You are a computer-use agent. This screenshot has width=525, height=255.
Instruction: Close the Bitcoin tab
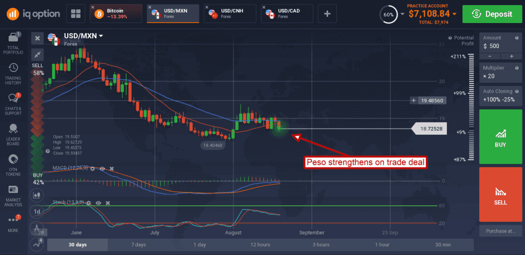point(93,7)
